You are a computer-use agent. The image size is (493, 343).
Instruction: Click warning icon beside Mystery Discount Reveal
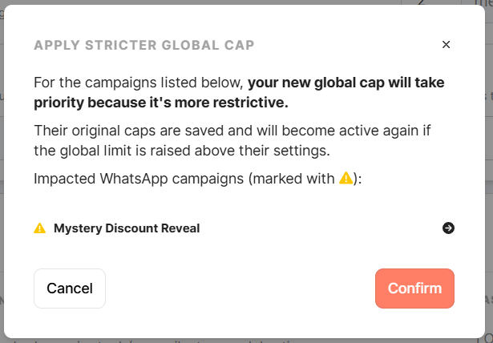point(40,228)
